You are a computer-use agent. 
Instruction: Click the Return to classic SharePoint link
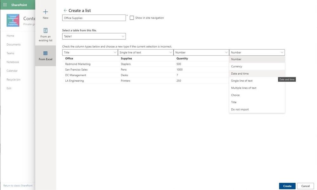click(18, 186)
